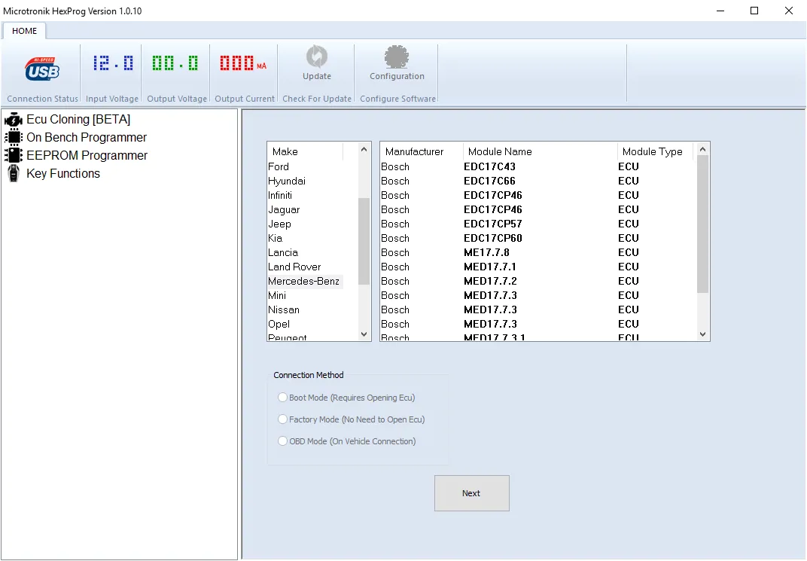The image size is (807, 561).
Task: Click Configure Software label
Action: (x=397, y=99)
